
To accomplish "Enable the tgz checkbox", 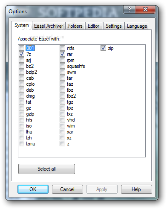I will [62, 102].
